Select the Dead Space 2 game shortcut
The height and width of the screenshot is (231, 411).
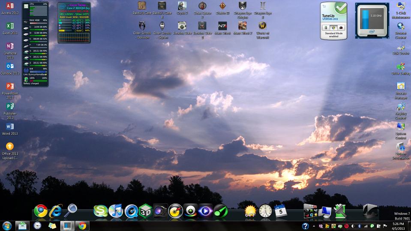click(202, 10)
